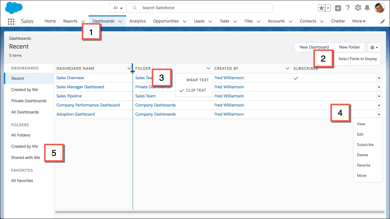Open the Opportunities tab

tap(166, 21)
